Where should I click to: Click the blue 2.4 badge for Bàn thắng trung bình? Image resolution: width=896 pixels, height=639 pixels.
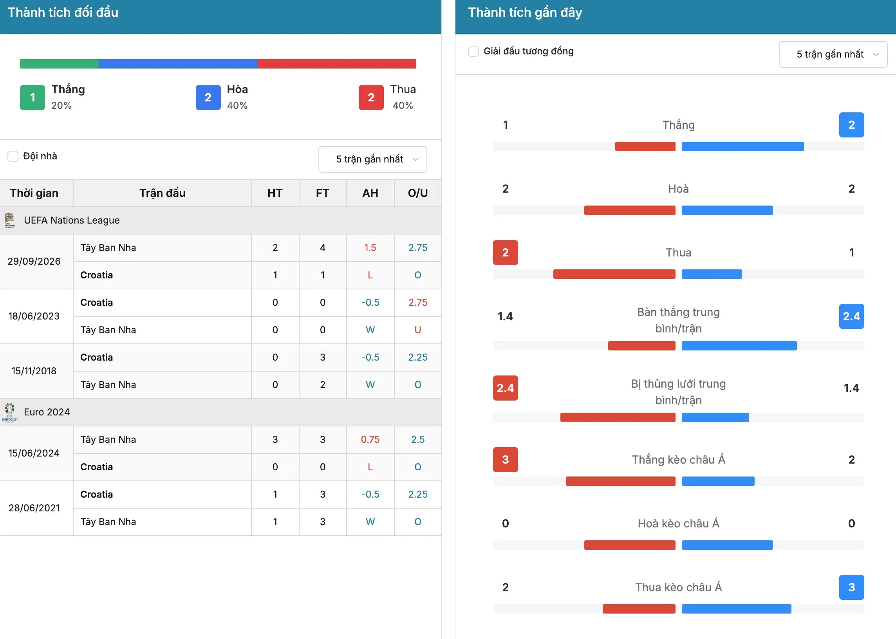point(851,316)
